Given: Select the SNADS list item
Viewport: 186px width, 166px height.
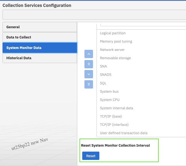Looking at the screenshot, I should pos(106,75).
